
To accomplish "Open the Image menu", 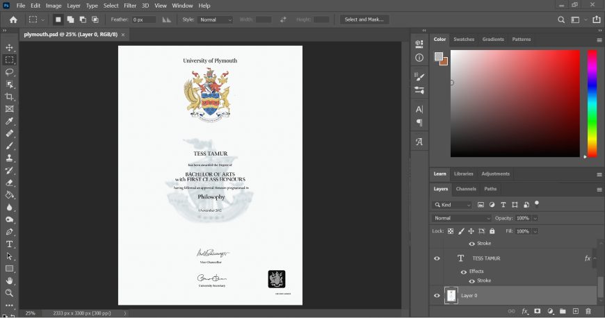I will pos(54,6).
